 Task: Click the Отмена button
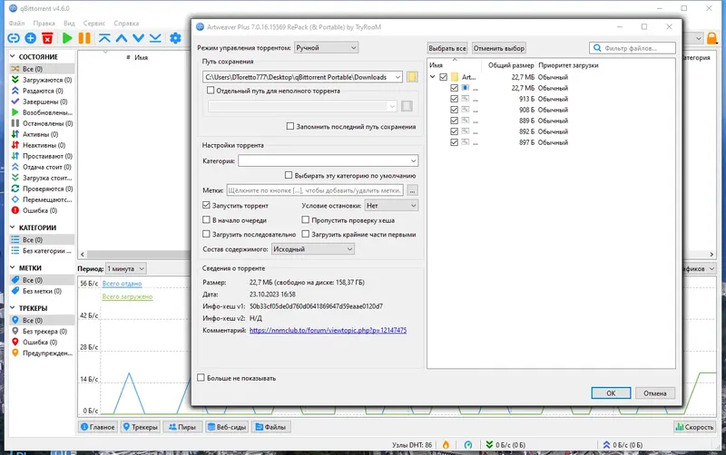654,393
